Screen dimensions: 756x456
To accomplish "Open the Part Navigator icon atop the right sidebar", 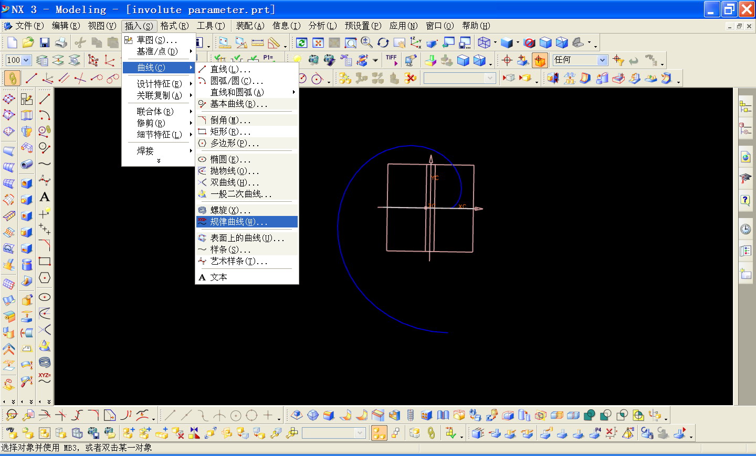I will (x=745, y=107).
